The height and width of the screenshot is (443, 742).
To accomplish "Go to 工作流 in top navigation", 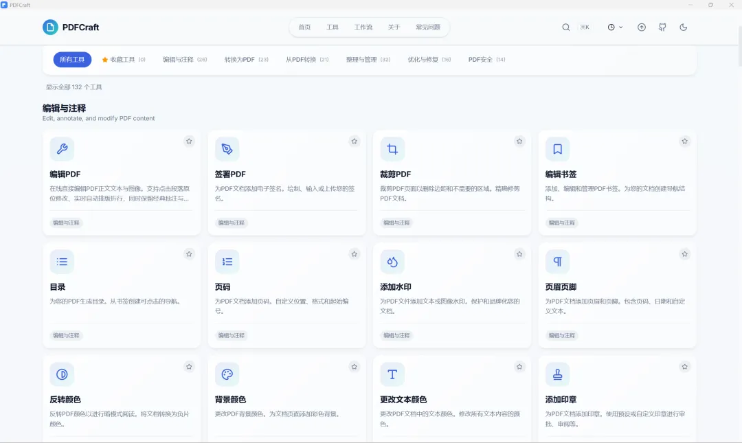I will (363, 27).
